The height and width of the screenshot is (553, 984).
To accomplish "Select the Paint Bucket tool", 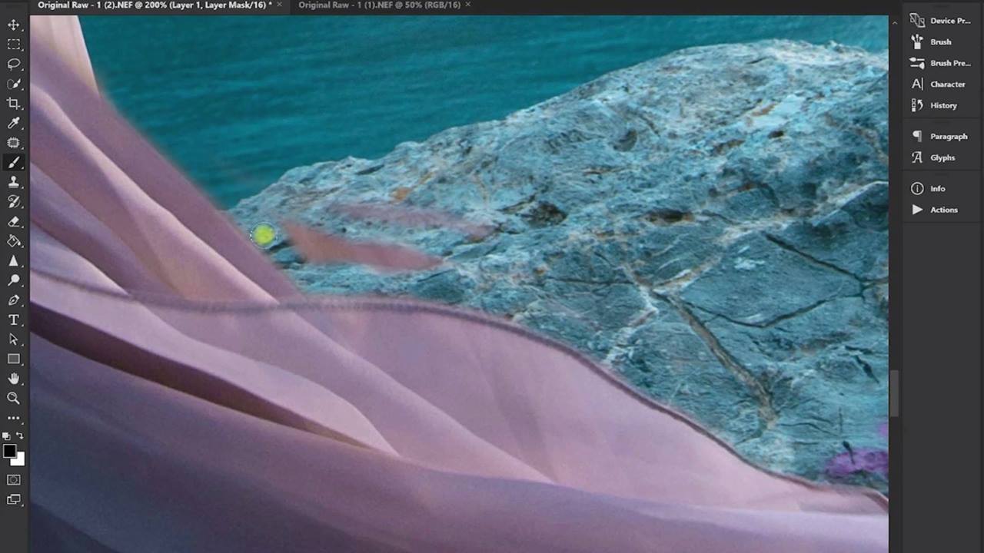I will click(14, 241).
